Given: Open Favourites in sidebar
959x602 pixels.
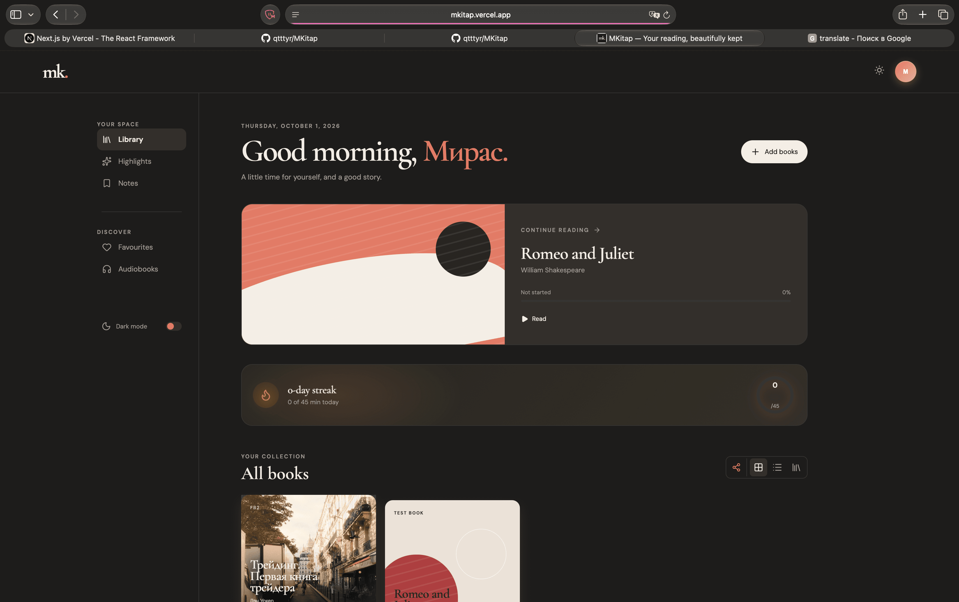Looking at the screenshot, I should click(x=141, y=247).
